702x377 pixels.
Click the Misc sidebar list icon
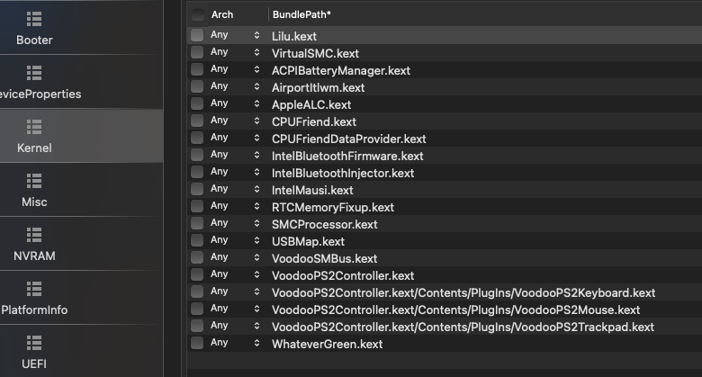34,181
